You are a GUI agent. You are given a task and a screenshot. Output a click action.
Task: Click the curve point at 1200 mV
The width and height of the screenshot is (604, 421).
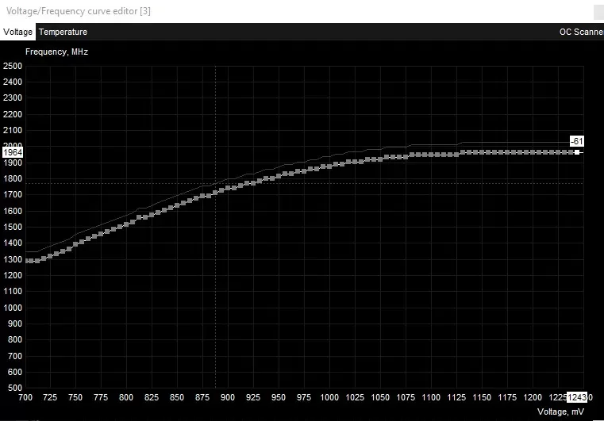(x=531, y=152)
